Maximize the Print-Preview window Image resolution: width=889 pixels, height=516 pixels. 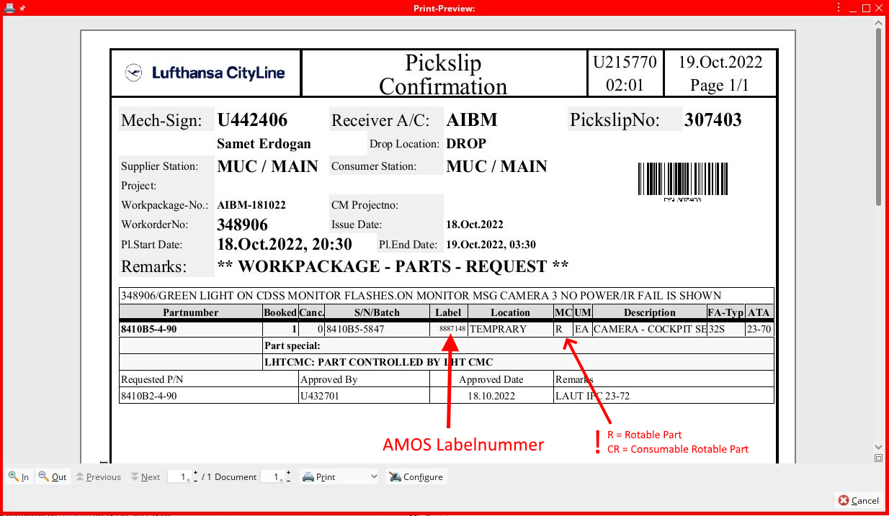pos(867,8)
